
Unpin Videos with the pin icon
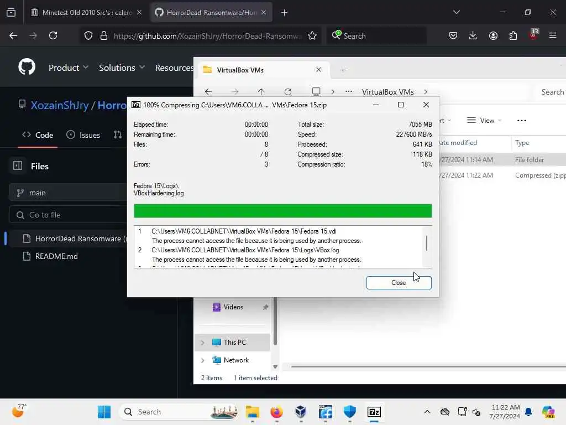[x=265, y=307]
